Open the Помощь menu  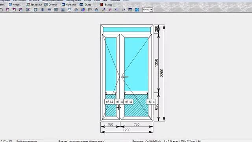[x=115, y=0]
